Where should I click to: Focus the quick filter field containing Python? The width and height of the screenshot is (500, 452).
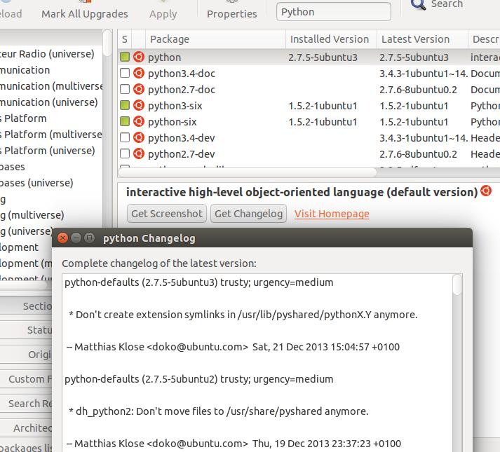point(334,12)
